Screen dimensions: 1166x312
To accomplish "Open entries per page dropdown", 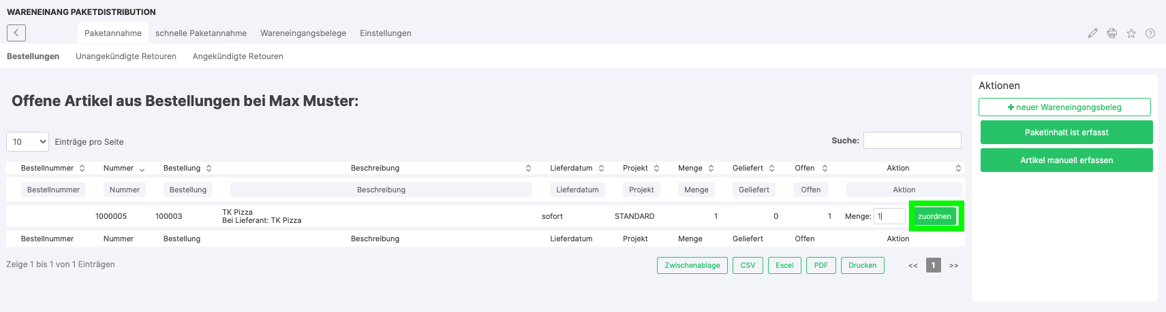I will tap(27, 141).
